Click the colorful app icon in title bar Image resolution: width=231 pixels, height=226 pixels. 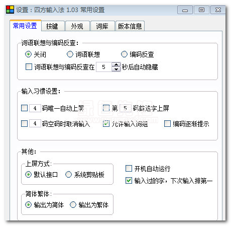[x=10, y=10]
